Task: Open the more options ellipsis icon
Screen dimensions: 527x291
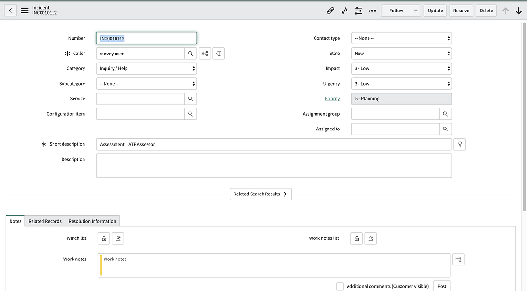Action: pyautogui.click(x=372, y=10)
